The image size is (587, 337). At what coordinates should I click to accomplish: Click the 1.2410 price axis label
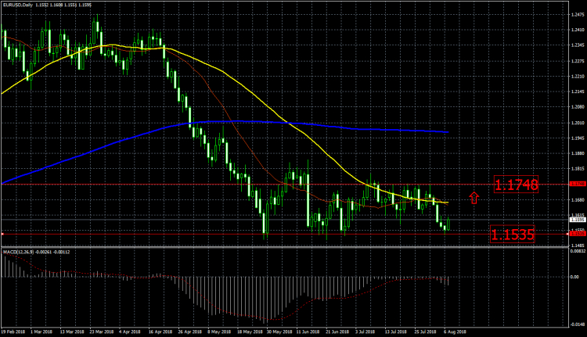(x=578, y=30)
